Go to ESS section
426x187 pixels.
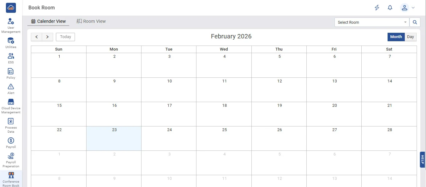click(x=11, y=58)
